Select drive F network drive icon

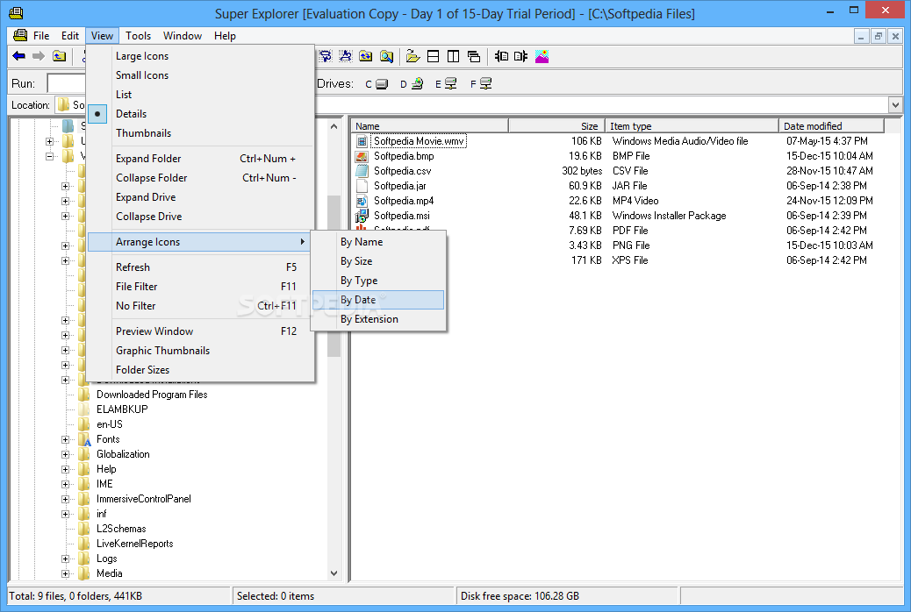[x=485, y=84]
